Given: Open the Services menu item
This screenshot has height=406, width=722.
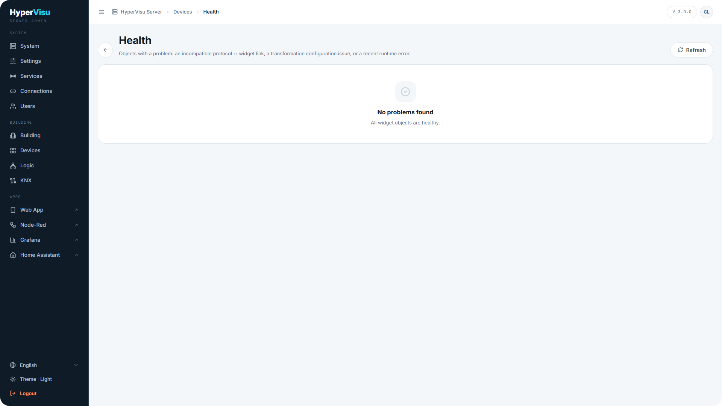Looking at the screenshot, I should pyautogui.click(x=44, y=76).
